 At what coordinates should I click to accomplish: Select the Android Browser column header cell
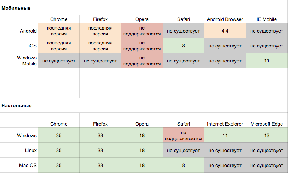[x=225, y=19]
